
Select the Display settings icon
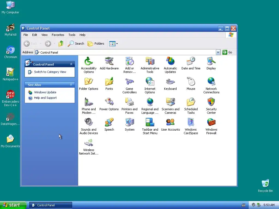click(x=211, y=63)
